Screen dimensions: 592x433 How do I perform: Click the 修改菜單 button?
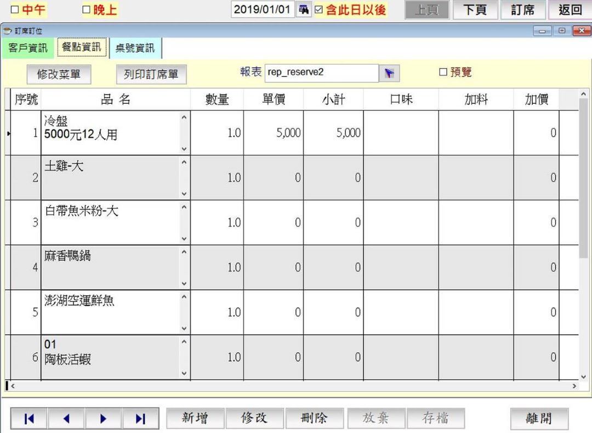pyautogui.click(x=59, y=74)
